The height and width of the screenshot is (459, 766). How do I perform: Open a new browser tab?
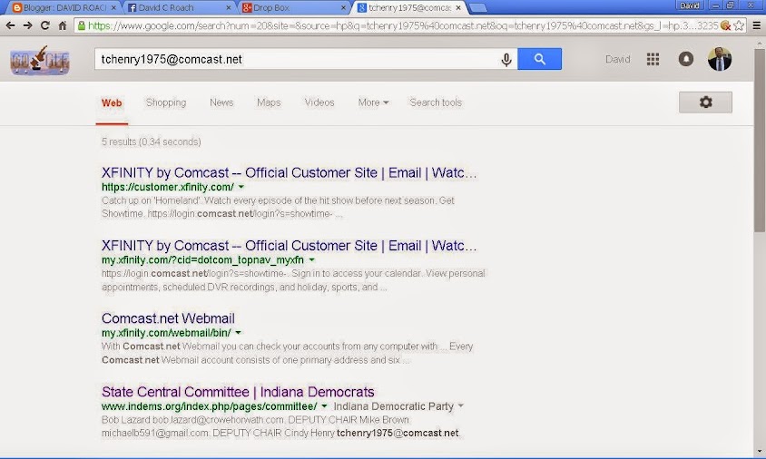(477, 8)
